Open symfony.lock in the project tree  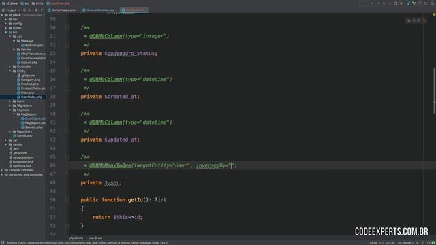20,166
